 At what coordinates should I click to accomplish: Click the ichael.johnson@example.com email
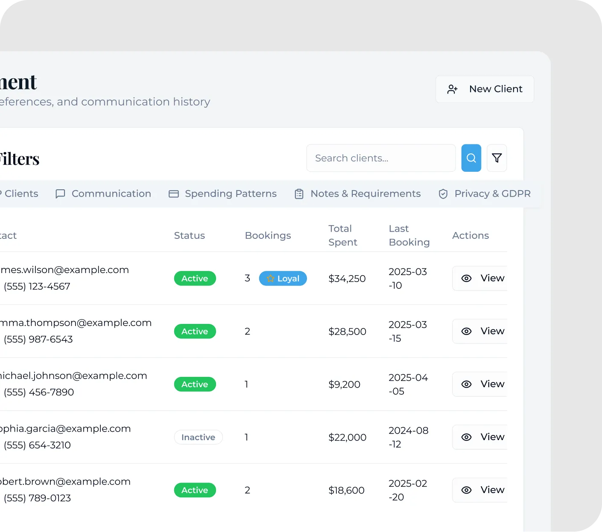[x=73, y=376]
